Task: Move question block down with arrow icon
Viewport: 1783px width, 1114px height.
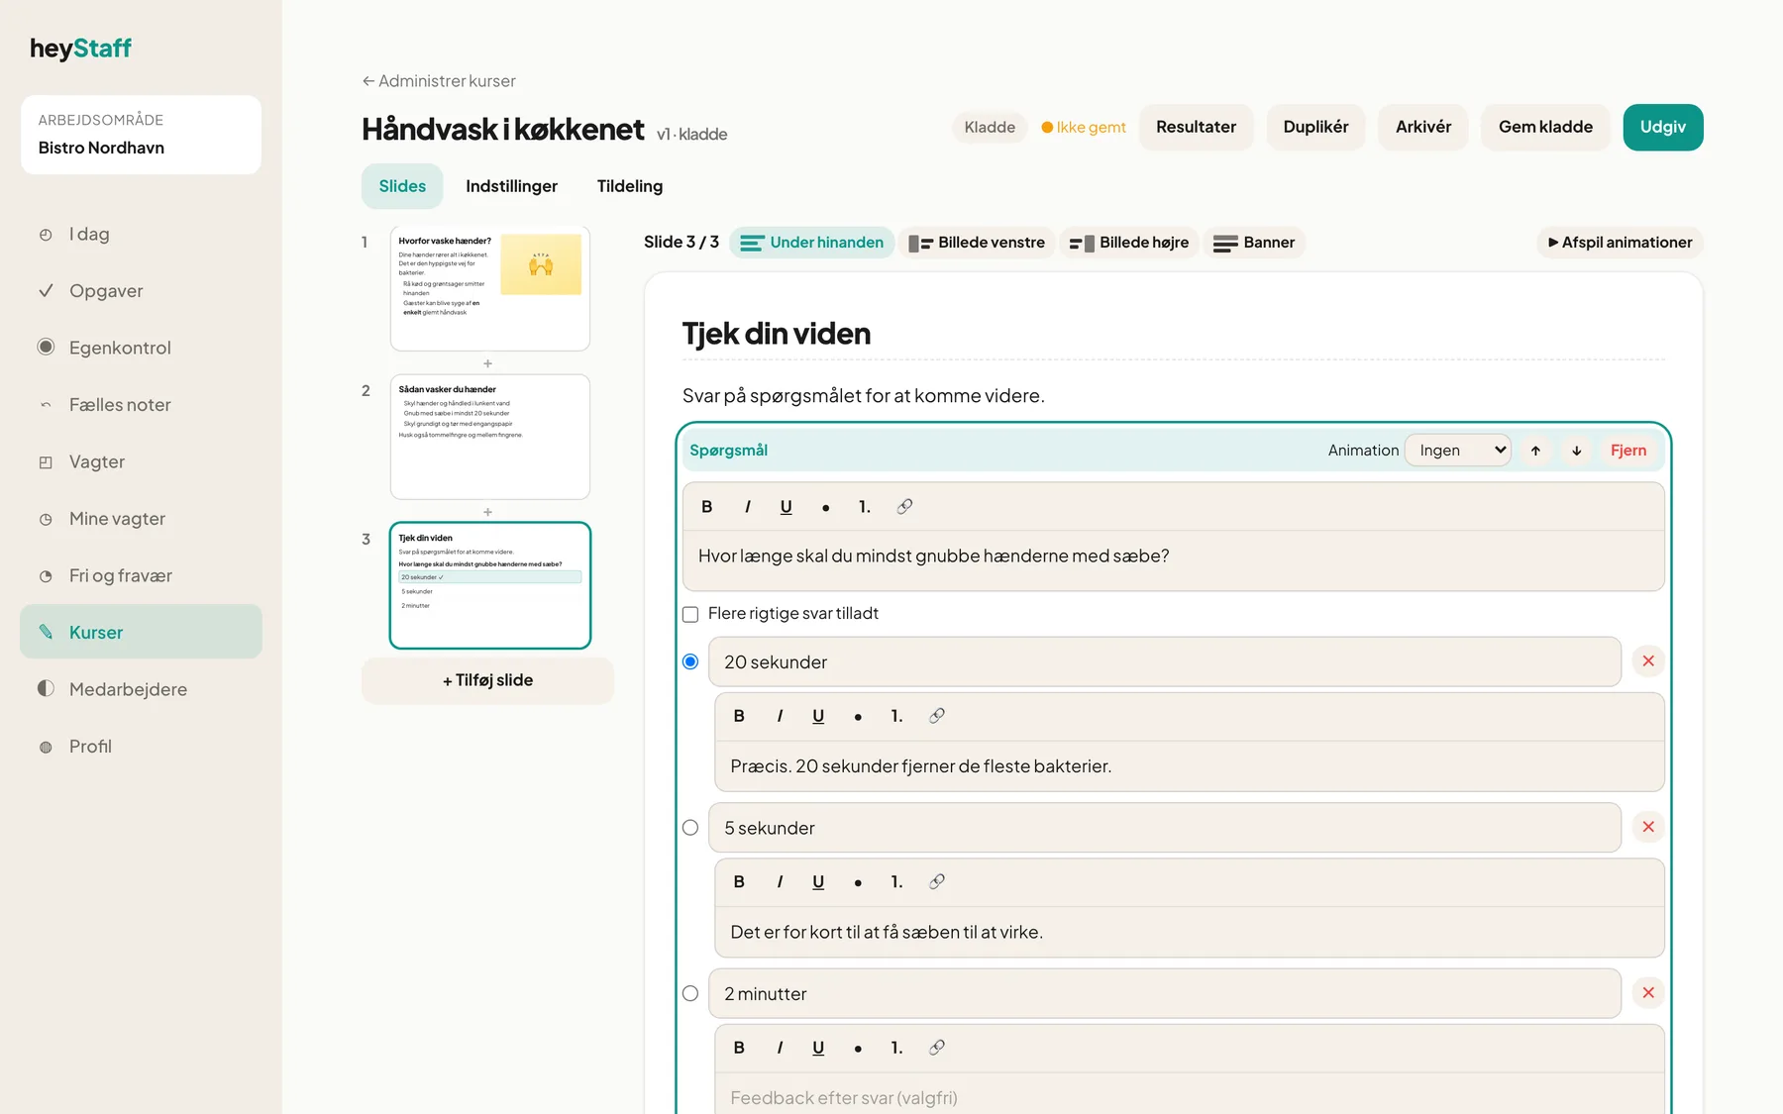Action: (1576, 451)
